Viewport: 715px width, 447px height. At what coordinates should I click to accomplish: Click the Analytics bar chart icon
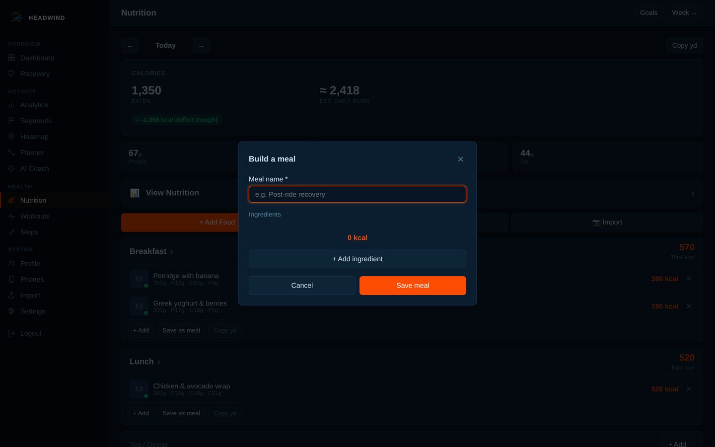pyautogui.click(x=11, y=105)
